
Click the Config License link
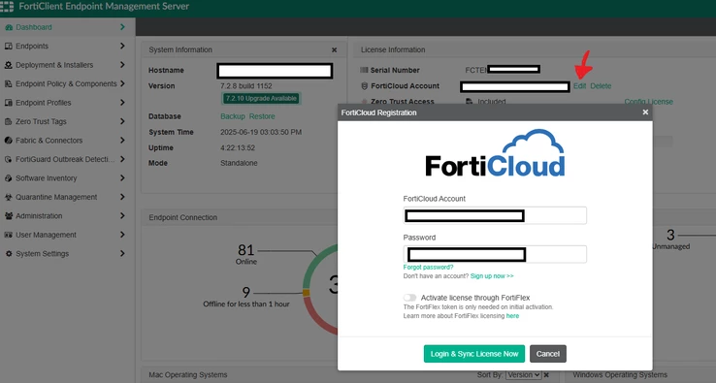(x=648, y=102)
